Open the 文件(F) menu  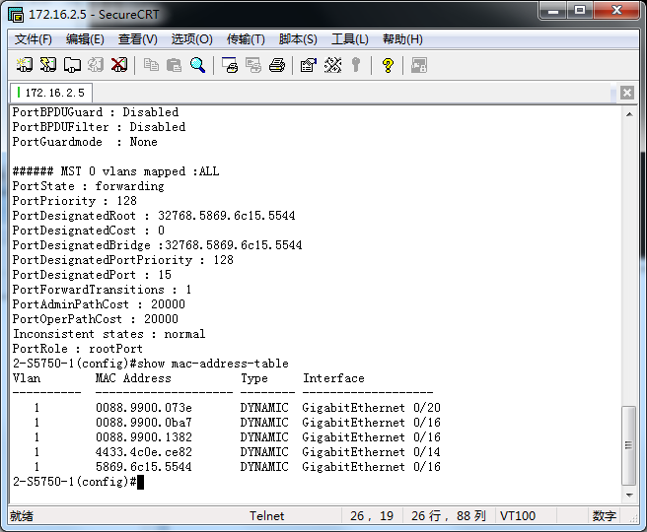point(34,39)
